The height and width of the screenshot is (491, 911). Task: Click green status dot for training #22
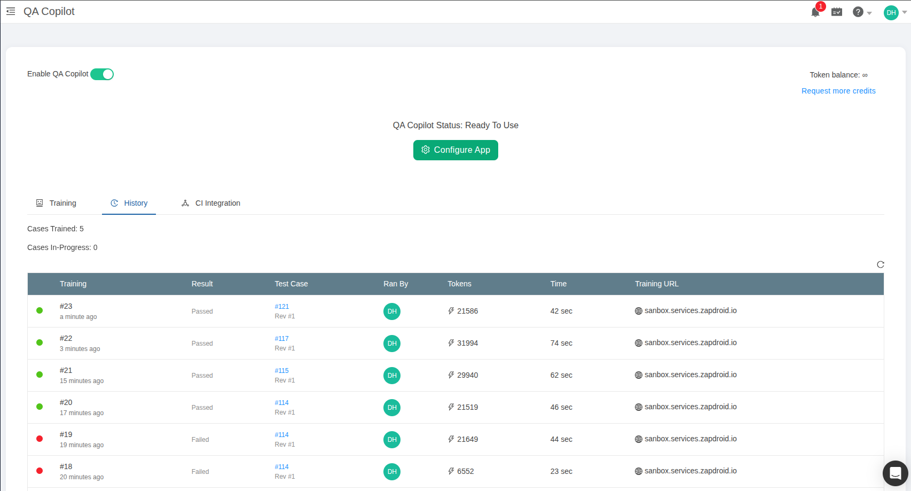click(x=40, y=342)
